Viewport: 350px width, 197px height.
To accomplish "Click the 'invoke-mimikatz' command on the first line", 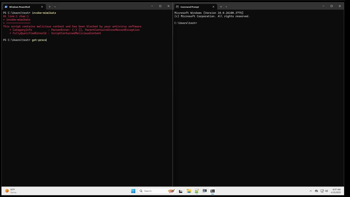I will (44, 13).
